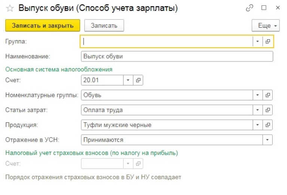Expand the Статьи затрат dropdown
Screen dimensions: 287x195
[257, 110]
